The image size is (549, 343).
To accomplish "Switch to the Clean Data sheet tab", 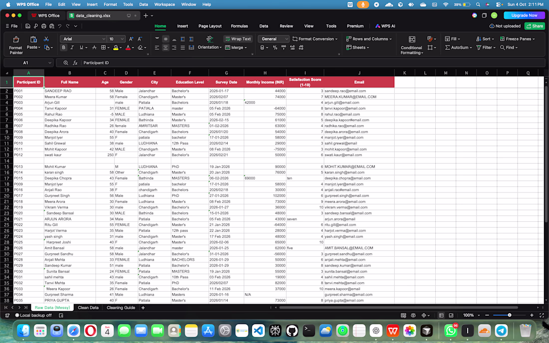I will pyautogui.click(x=88, y=308).
